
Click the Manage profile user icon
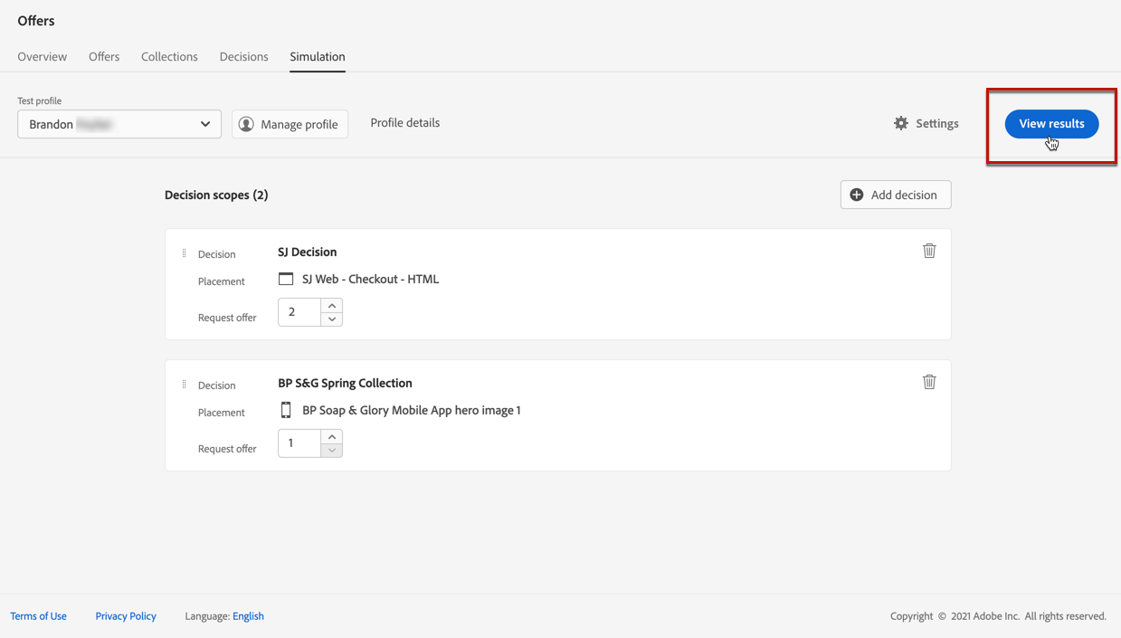(246, 124)
